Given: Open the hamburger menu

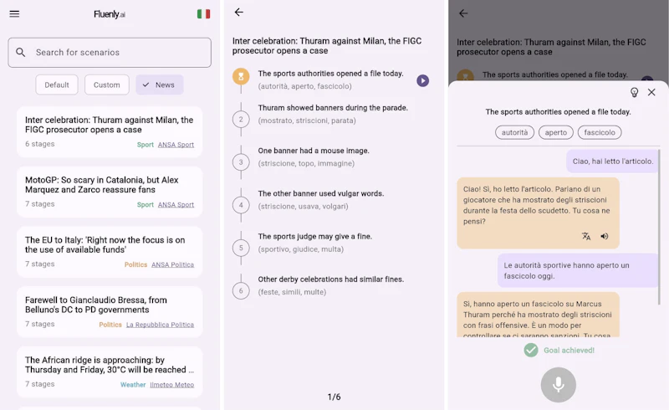Looking at the screenshot, I should click(x=14, y=13).
